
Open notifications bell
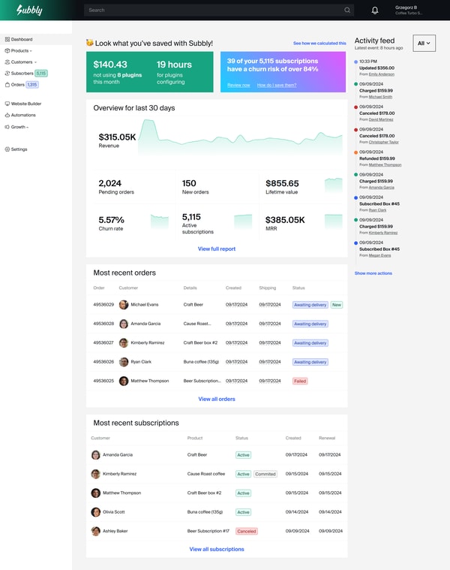pos(375,11)
